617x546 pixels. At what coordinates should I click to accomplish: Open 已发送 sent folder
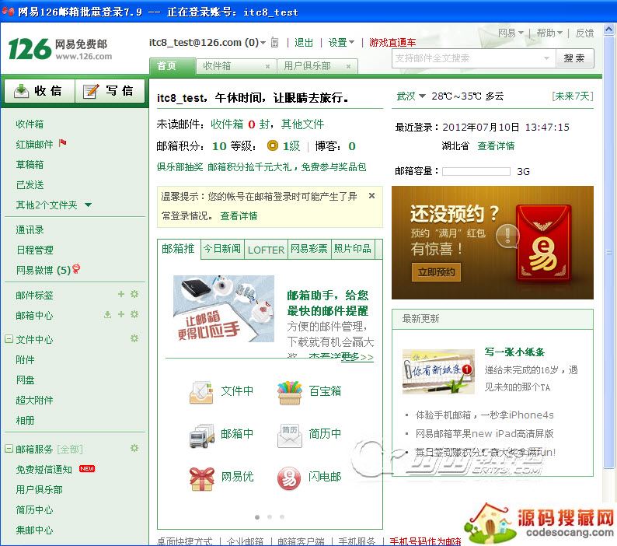tap(30, 185)
